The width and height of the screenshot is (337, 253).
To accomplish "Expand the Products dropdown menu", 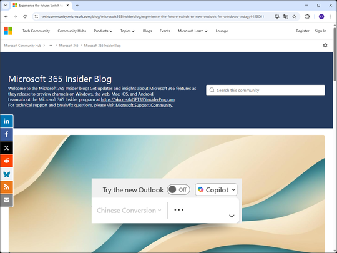I will pos(103,31).
